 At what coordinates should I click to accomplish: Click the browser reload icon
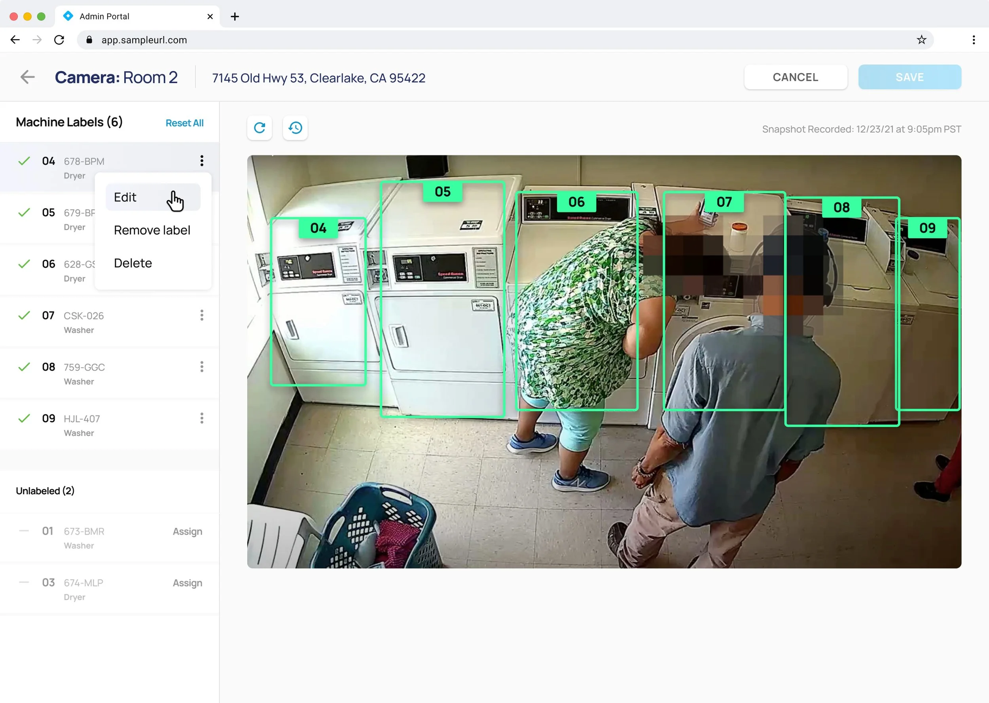click(x=59, y=40)
